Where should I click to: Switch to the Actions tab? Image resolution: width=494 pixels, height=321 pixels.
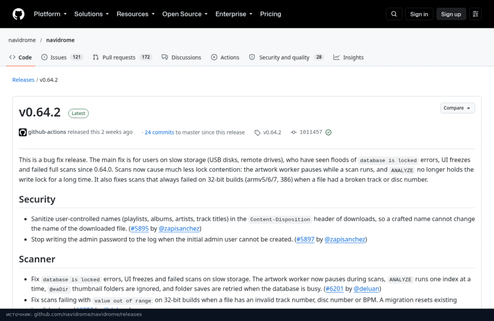(225, 57)
